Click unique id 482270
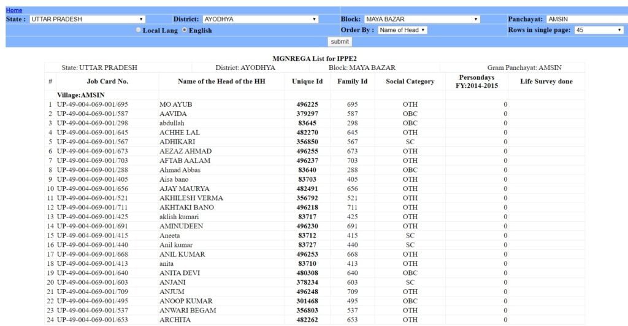 pyautogui.click(x=307, y=133)
